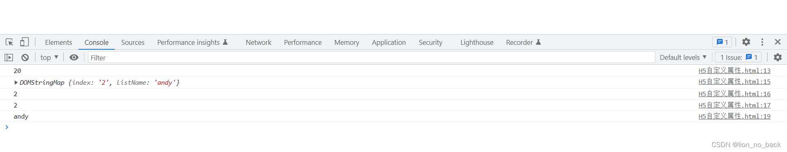Open the Default levels dropdown
Viewport: 787px width, 152px height.
click(683, 57)
